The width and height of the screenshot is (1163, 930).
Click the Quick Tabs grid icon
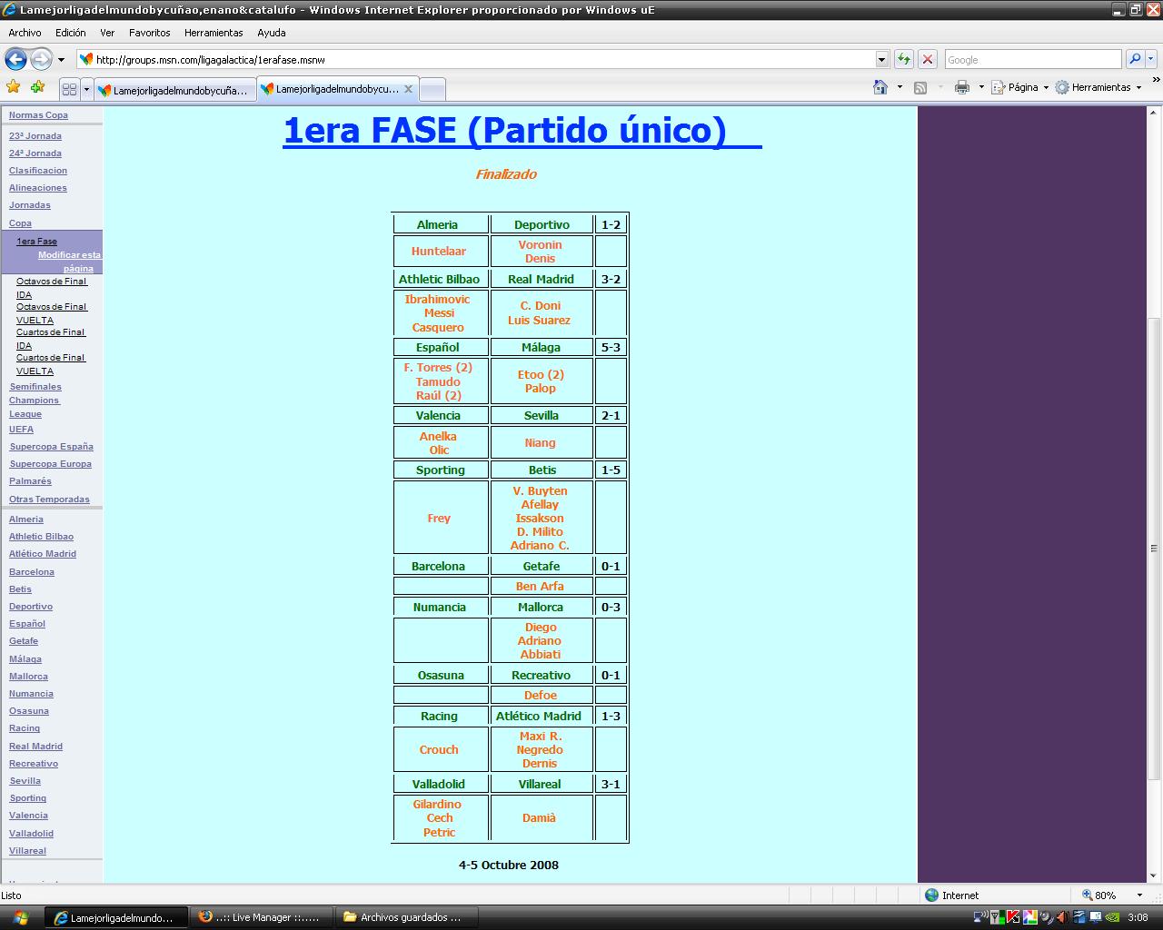pyautogui.click(x=69, y=89)
